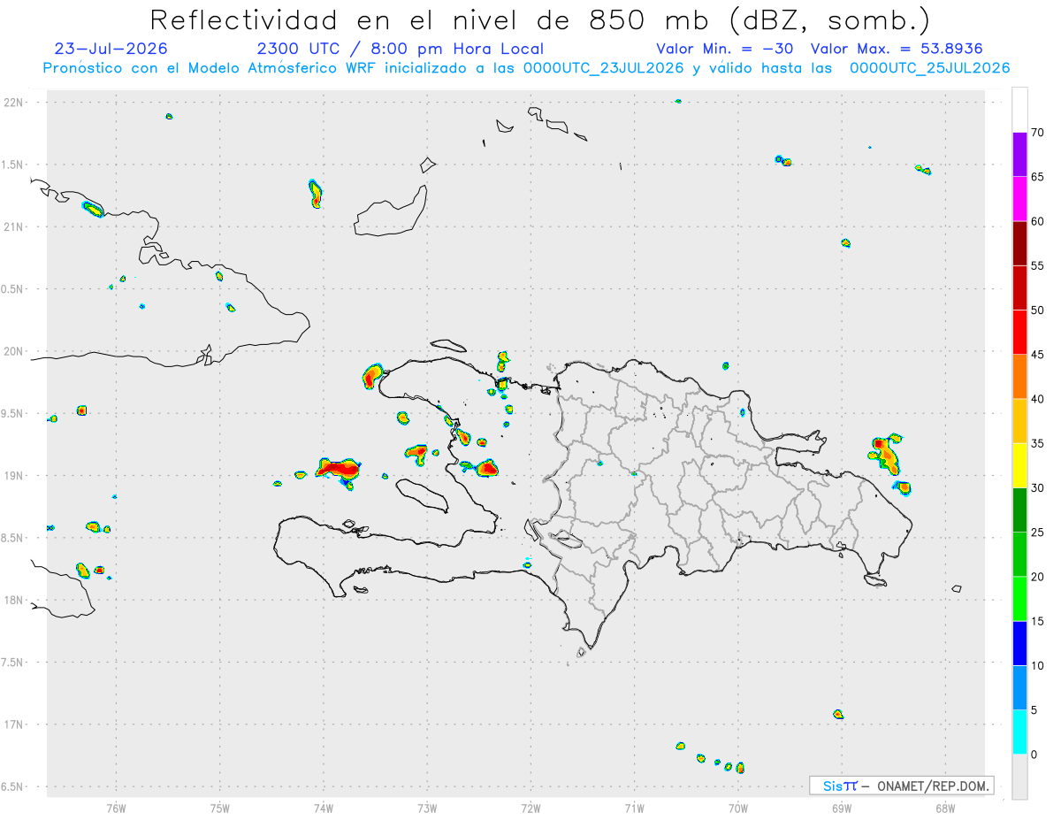Pick the magenta 60–65 dBZ color segment
Image resolution: width=1061 pixels, height=820 pixels.
1019,199
